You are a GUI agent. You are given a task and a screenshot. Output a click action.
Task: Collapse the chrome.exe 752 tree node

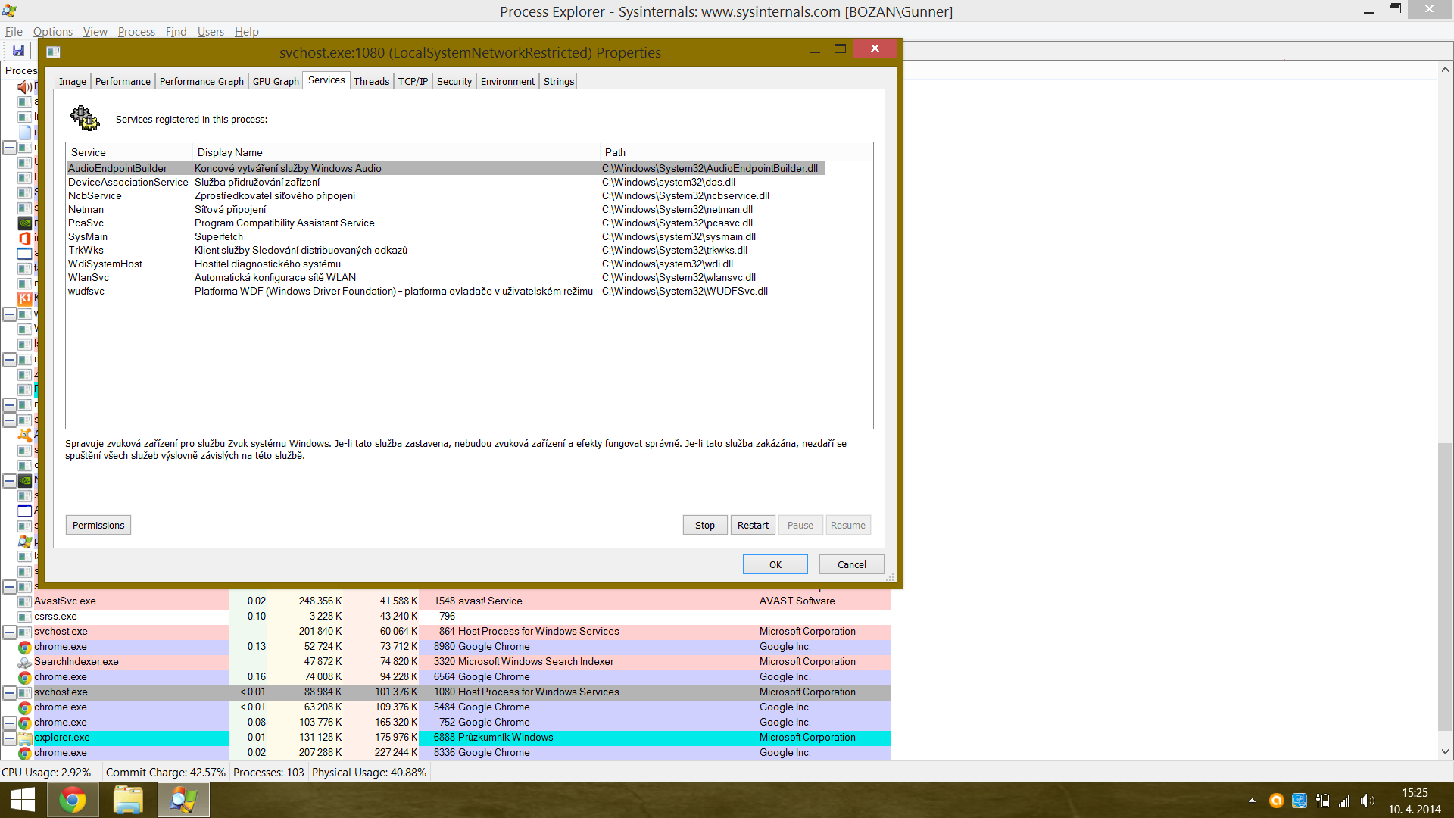pyautogui.click(x=10, y=723)
